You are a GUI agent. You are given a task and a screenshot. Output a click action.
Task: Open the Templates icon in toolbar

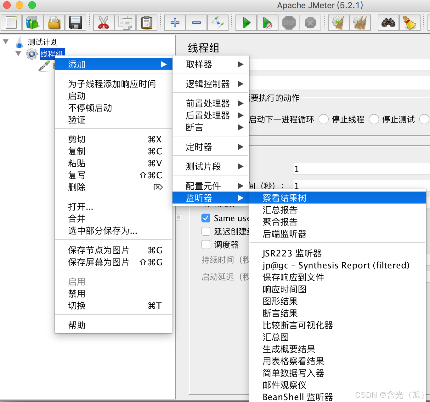33,23
